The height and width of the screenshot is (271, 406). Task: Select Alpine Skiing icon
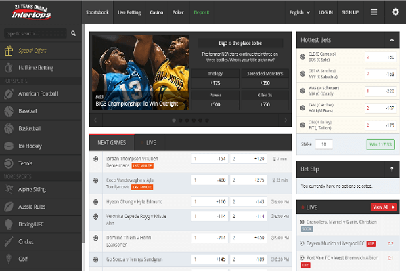click(9, 189)
